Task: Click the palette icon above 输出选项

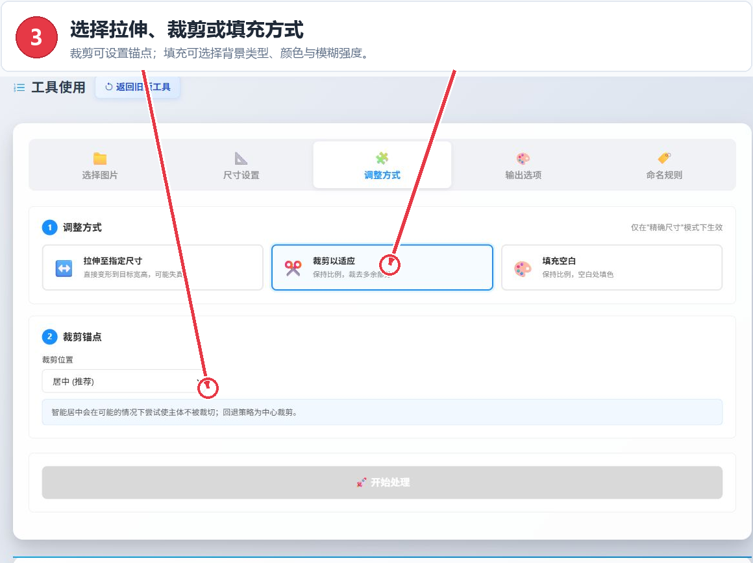Action: click(523, 158)
